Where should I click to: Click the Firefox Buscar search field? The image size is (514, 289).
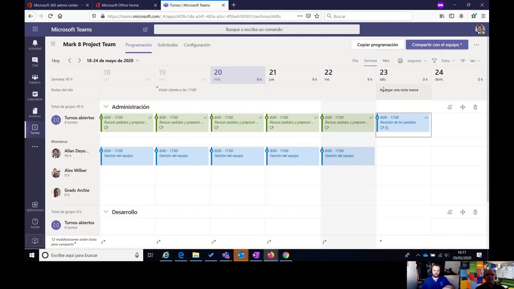[x=368, y=16]
